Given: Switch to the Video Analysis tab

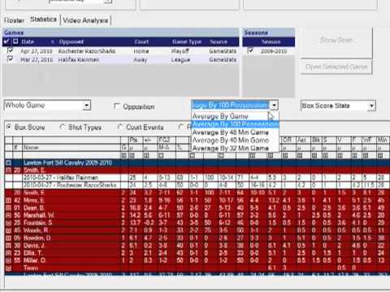Looking at the screenshot, I should (x=85, y=20).
